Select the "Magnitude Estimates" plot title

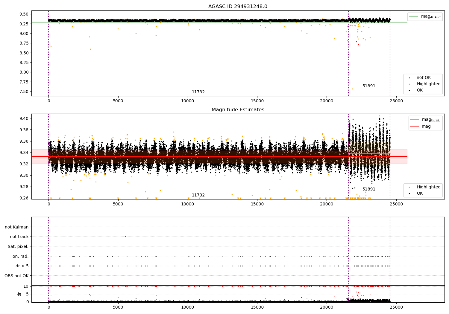pyautogui.click(x=238, y=110)
